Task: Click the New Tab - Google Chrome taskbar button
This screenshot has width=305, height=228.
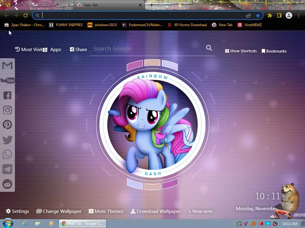Action: click(x=83, y=224)
